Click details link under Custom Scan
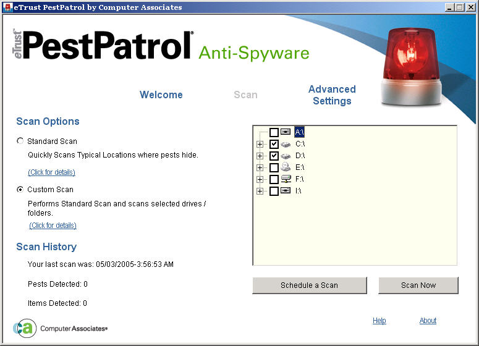479x346 pixels. point(53,226)
